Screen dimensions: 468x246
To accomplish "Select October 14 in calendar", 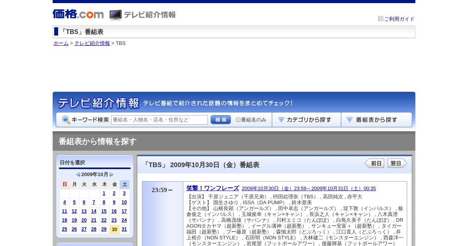I will pos(94,211).
